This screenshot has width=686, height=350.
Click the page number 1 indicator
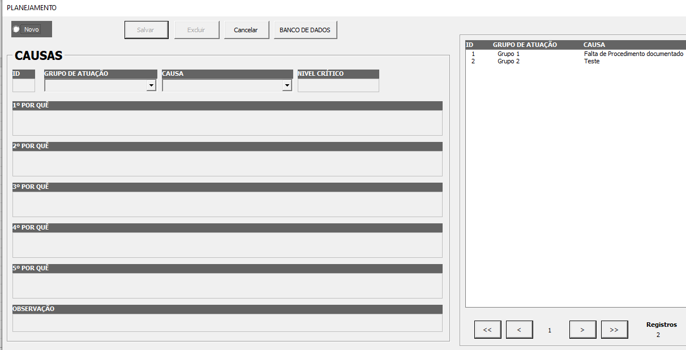[x=550, y=330]
